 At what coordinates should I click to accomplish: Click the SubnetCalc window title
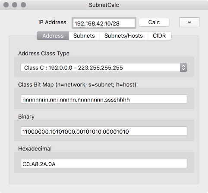(104, 5)
